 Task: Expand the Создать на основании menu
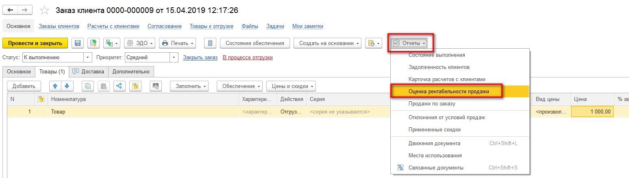pos(327,43)
